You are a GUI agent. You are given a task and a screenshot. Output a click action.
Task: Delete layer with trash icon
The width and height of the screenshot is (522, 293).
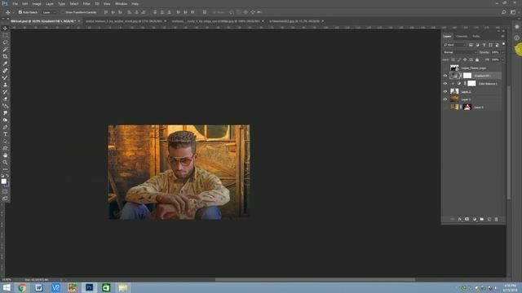pos(497,219)
